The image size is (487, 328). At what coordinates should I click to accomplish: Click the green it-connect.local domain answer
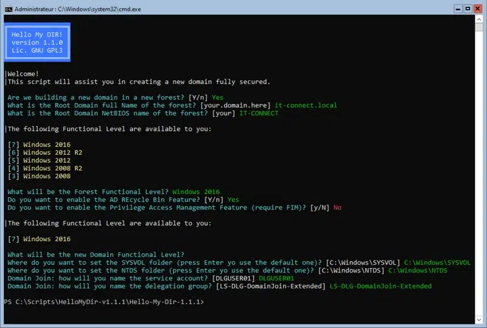(x=306, y=105)
